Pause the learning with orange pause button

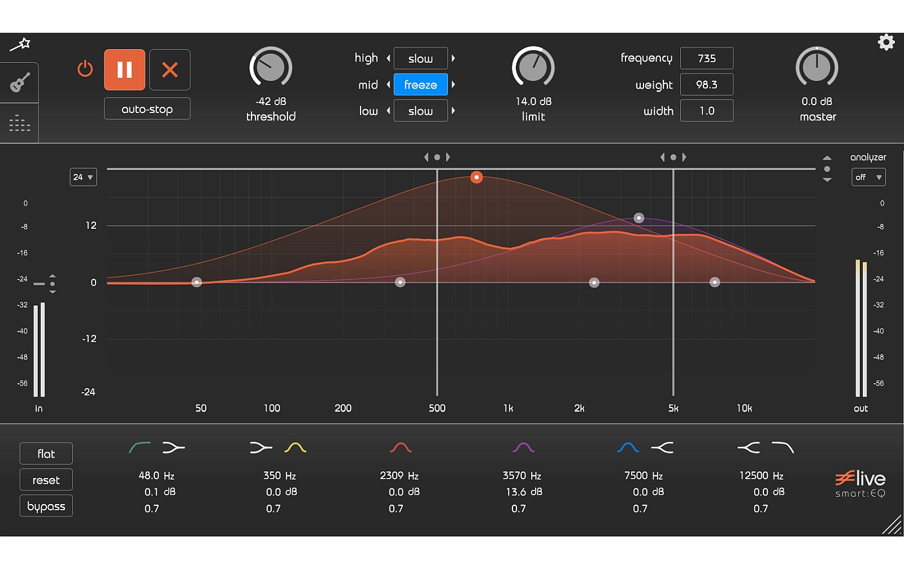pyautogui.click(x=124, y=70)
